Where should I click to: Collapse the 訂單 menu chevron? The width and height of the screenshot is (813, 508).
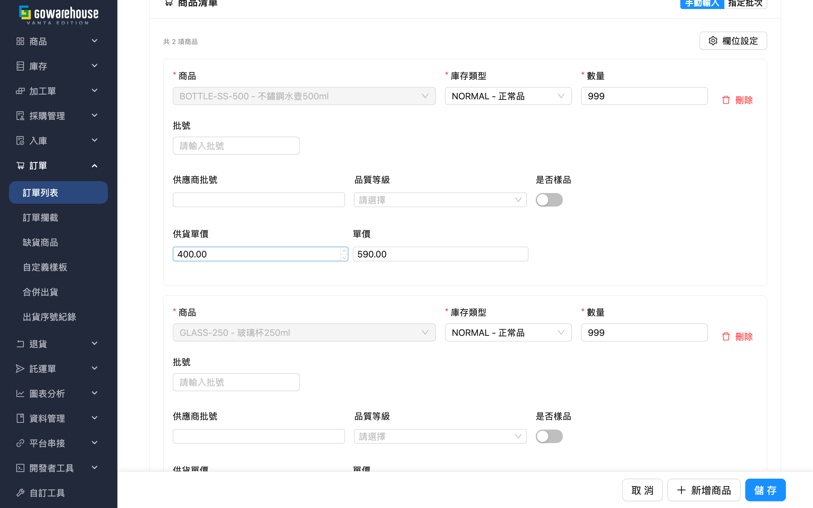coord(94,166)
